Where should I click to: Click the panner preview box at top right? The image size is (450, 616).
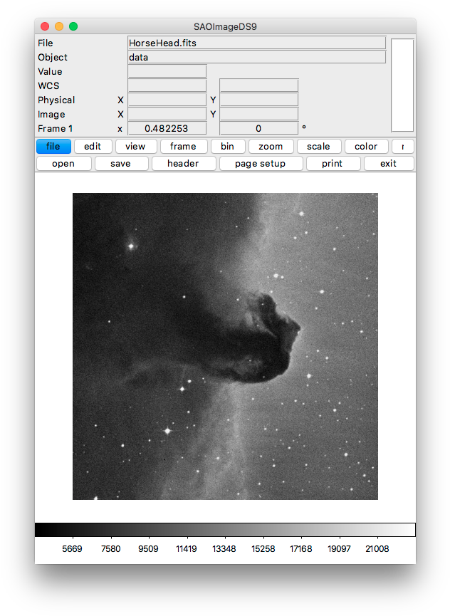[x=402, y=85]
